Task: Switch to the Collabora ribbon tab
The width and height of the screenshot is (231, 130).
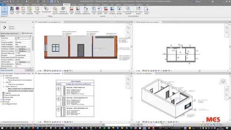Action: point(105,5)
